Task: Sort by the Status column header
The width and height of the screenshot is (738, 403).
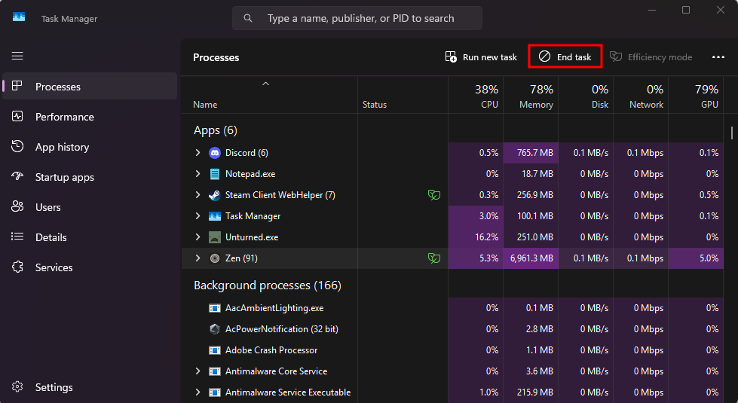Action: 403,96
